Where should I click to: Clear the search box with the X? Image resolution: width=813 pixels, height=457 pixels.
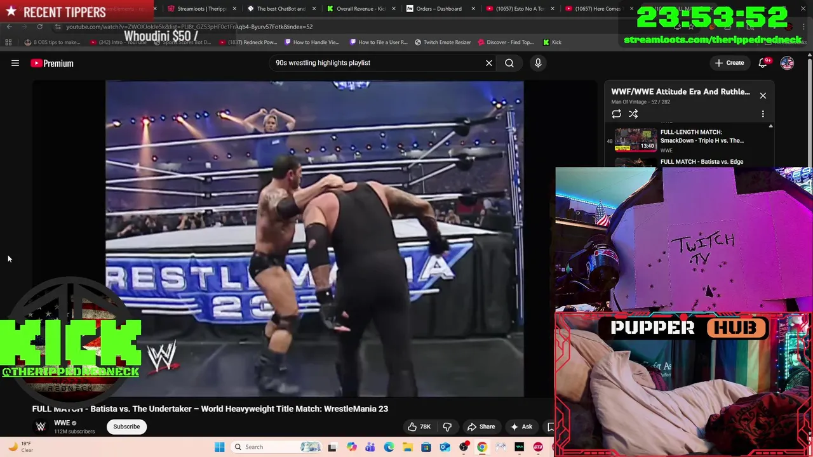[x=489, y=63]
